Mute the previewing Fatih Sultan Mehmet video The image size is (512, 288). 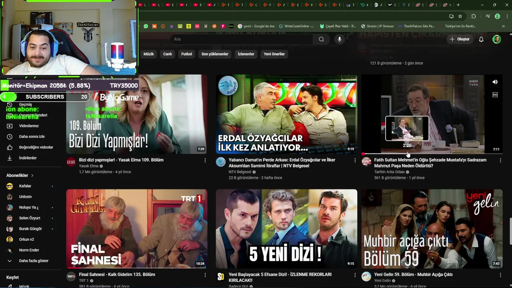tap(495, 82)
